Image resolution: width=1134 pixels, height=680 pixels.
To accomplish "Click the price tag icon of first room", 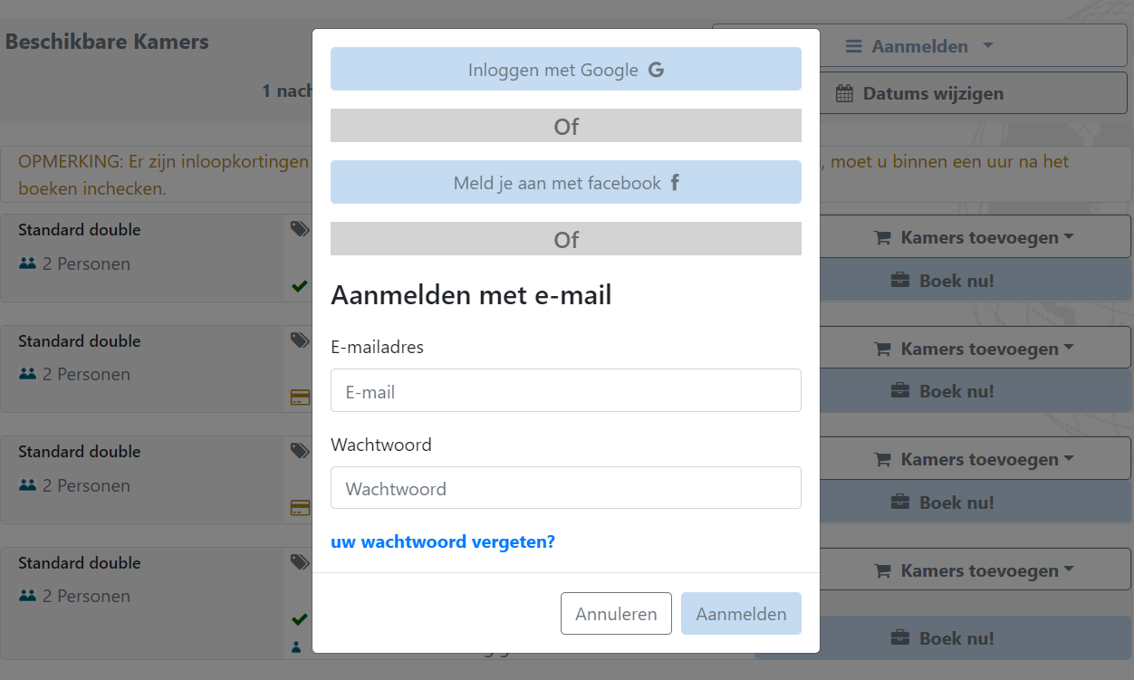I will (x=299, y=229).
